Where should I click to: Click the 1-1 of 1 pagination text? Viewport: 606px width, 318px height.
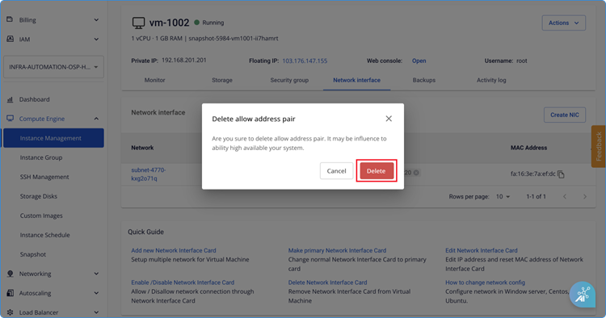tap(536, 197)
